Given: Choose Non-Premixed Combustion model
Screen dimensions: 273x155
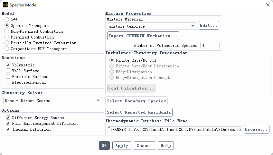Looking at the screenshot, I should point(7,31).
